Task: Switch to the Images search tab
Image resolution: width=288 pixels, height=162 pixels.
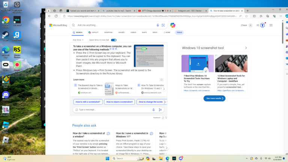Action: point(121,33)
